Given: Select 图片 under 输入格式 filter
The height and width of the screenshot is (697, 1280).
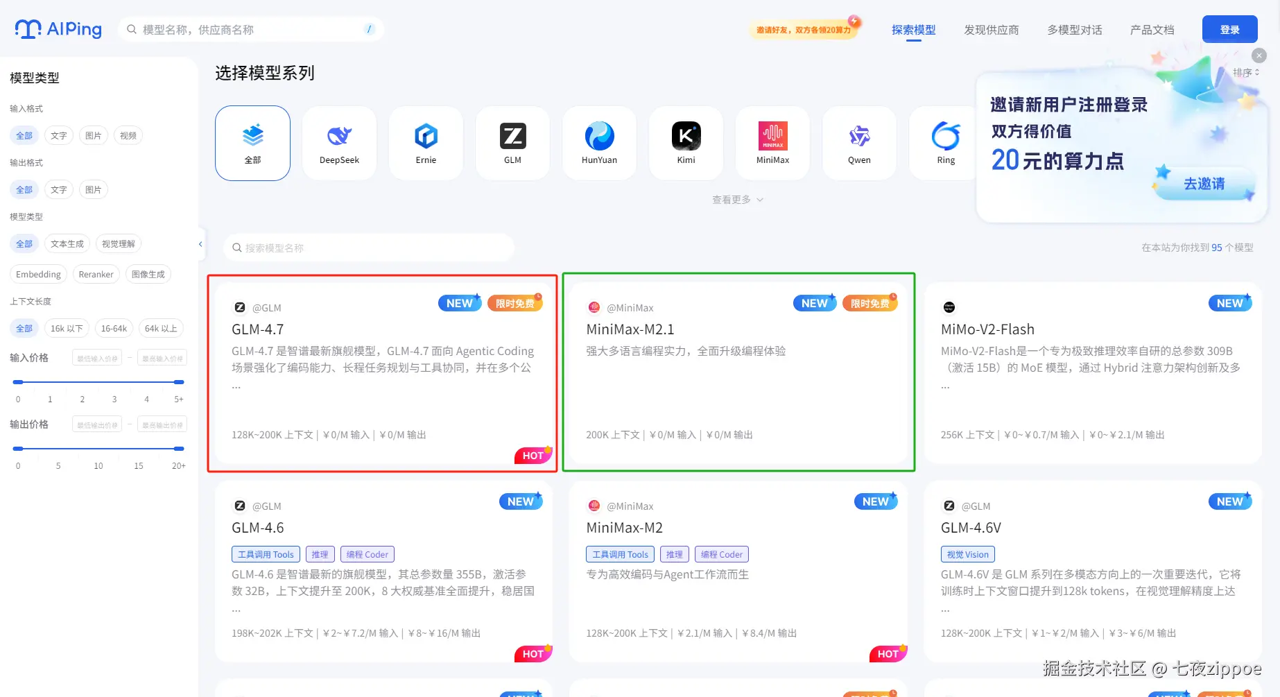Looking at the screenshot, I should coord(94,135).
